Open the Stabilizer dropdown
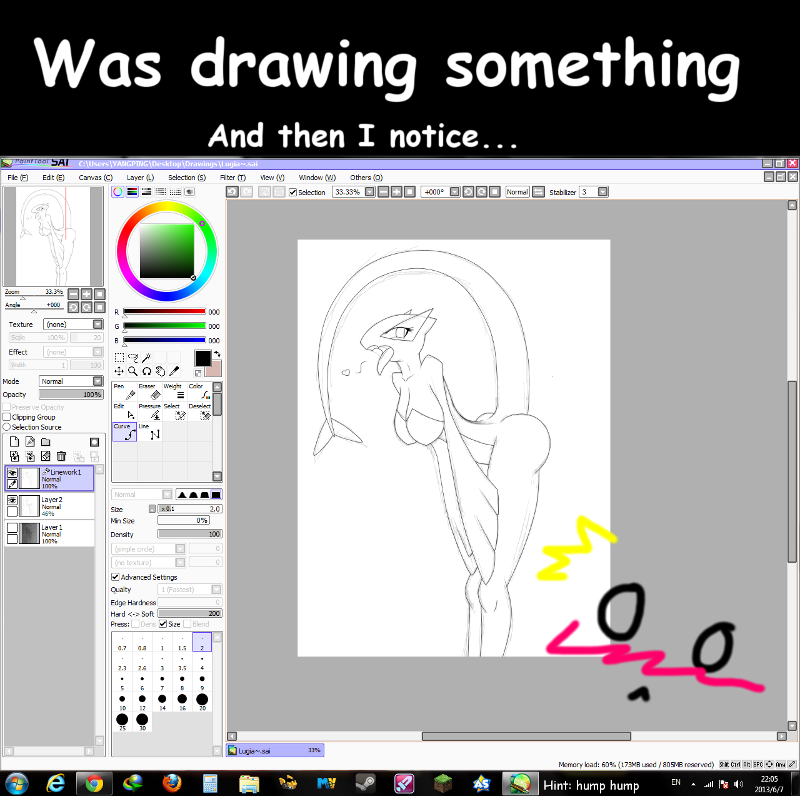This screenshot has width=800, height=796. coord(602,192)
